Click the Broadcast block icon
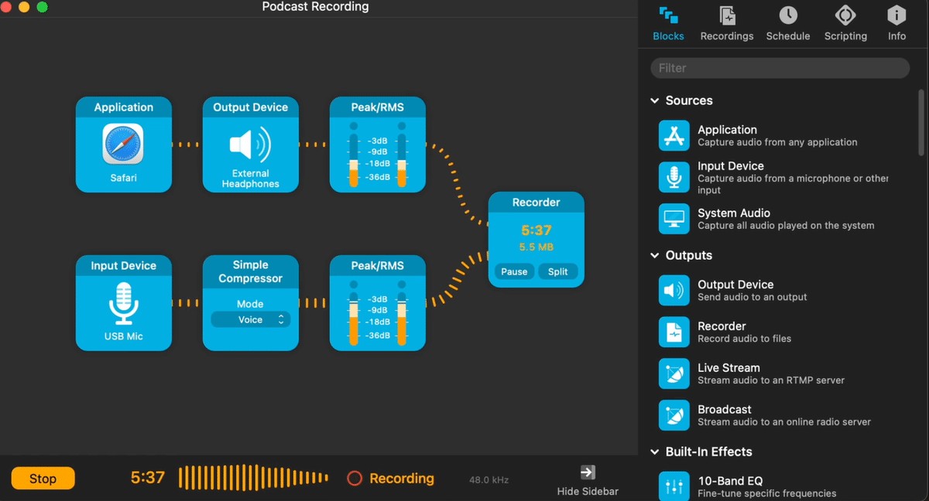This screenshot has width=929, height=501. (x=674, y=415)
